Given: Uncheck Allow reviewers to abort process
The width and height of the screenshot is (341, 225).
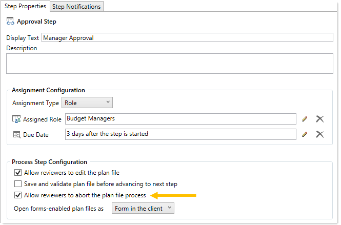Looking at the screenshot, I should coord(18,195).
